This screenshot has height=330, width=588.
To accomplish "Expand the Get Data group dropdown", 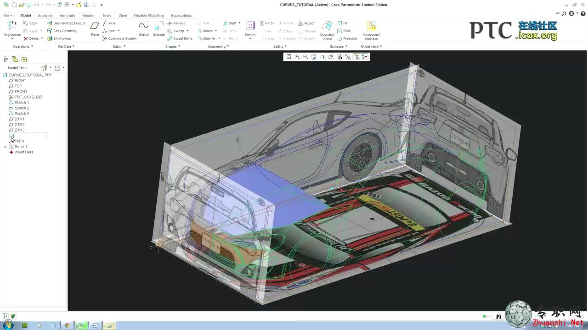I will 66,46.
